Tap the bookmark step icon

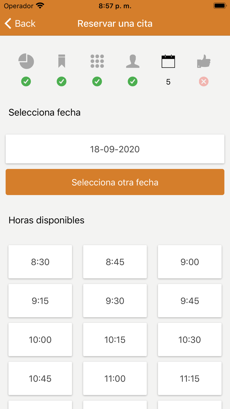(x=62, y=61)
